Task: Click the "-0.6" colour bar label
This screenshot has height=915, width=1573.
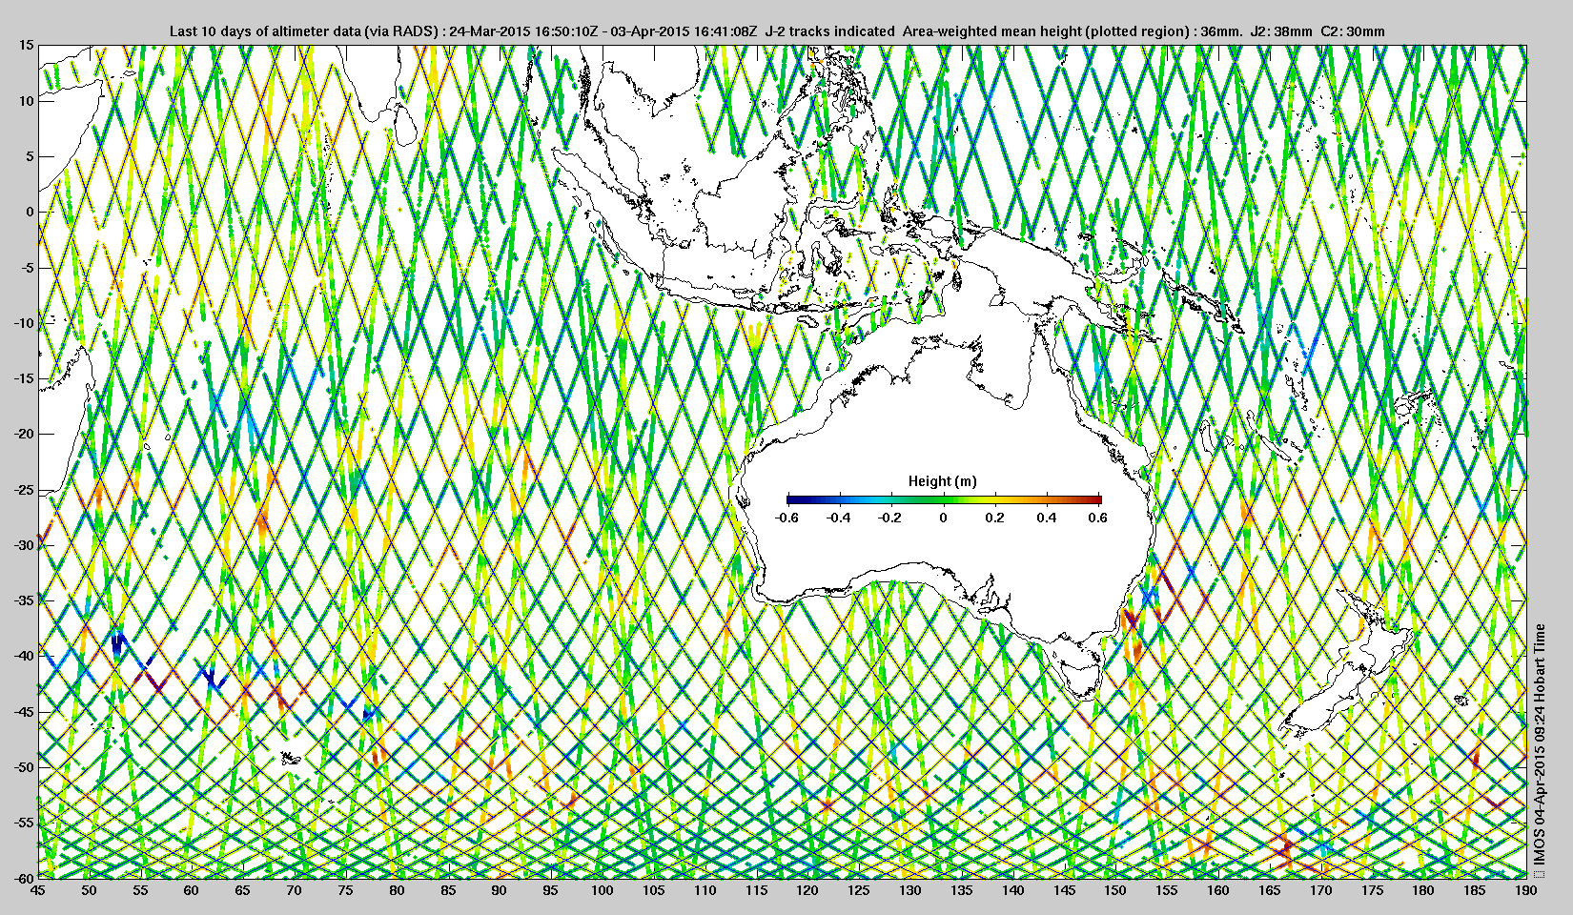Action: click(786, 518)
